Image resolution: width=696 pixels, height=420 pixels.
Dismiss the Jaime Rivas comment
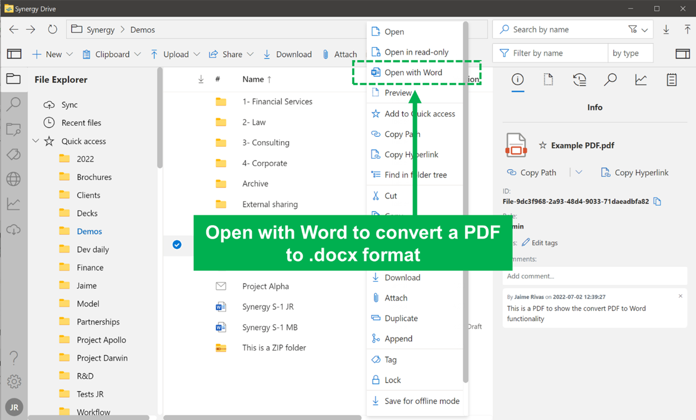pyautogui.click(x=681, y=296)
